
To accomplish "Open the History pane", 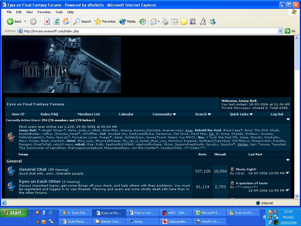I will click(x=143, y=21).
